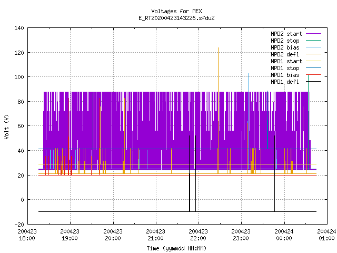Viewport: 337px width, 253px height.
Task: Click the yellow NPD1 start legend line
Action: point(313,61)
